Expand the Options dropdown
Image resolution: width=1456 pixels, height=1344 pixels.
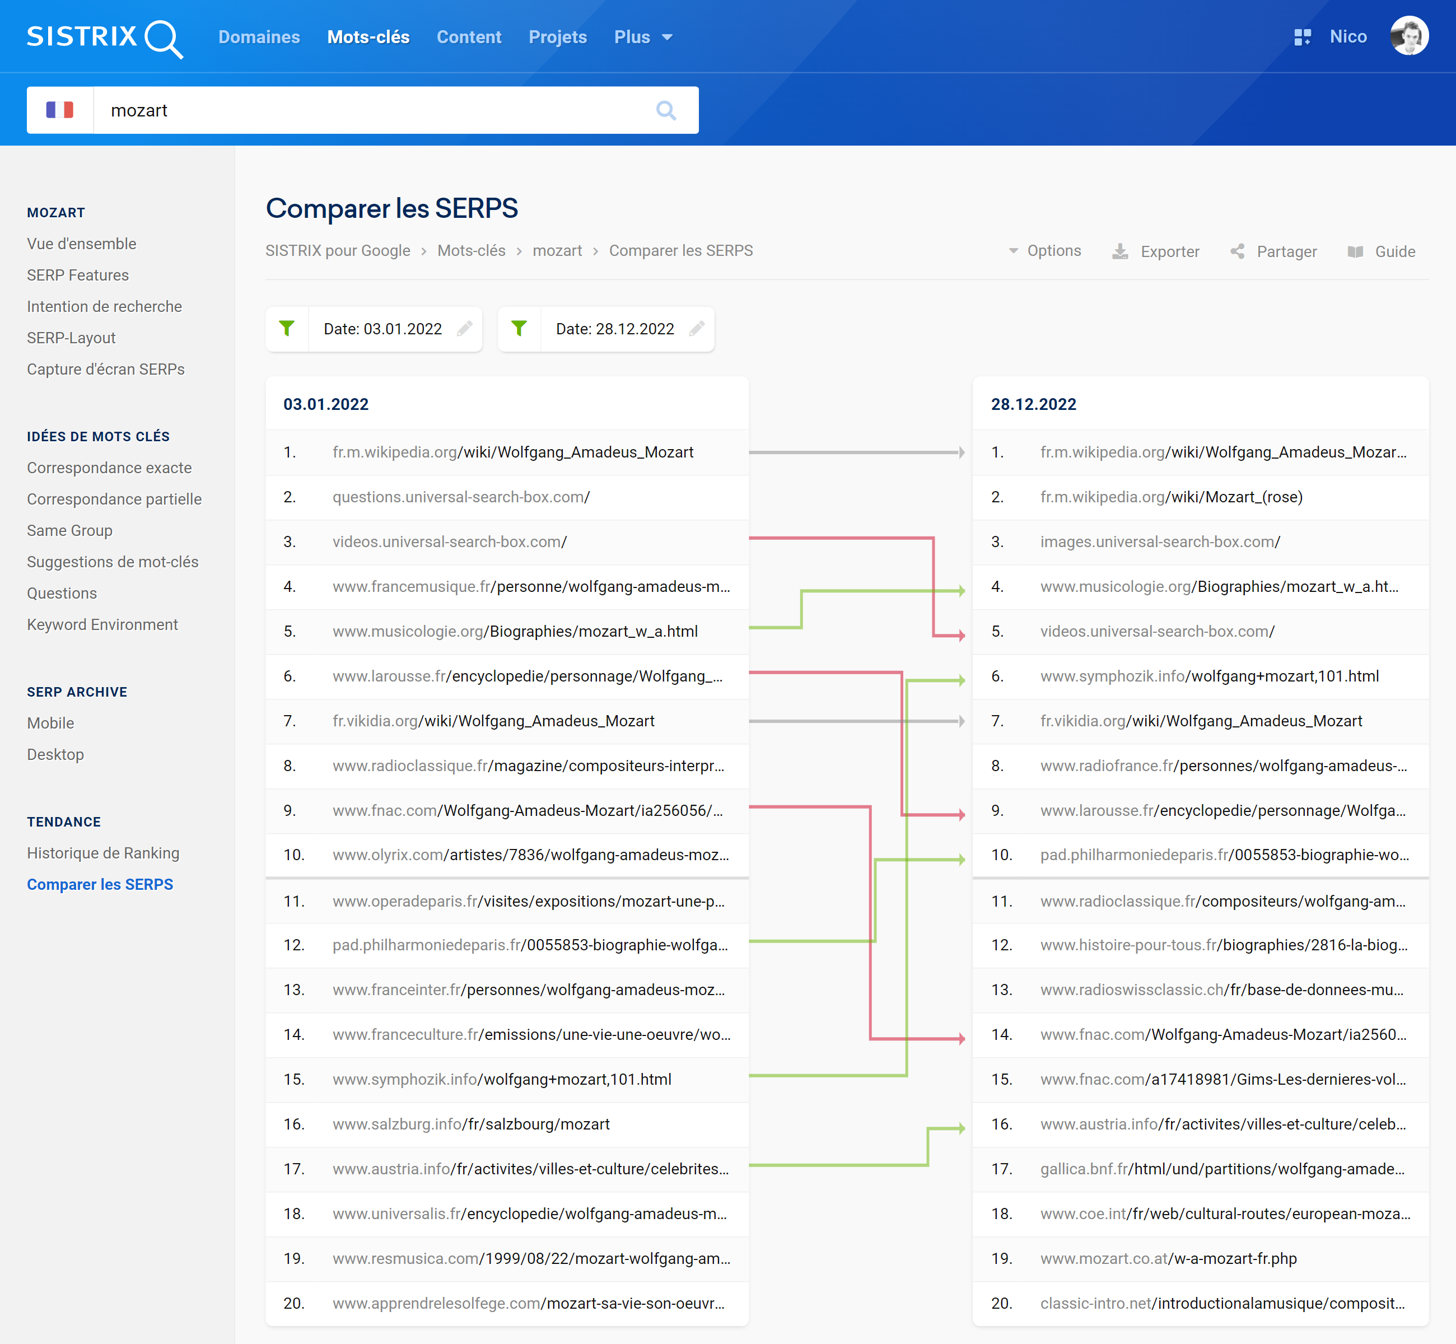(x=1044, y=251)
